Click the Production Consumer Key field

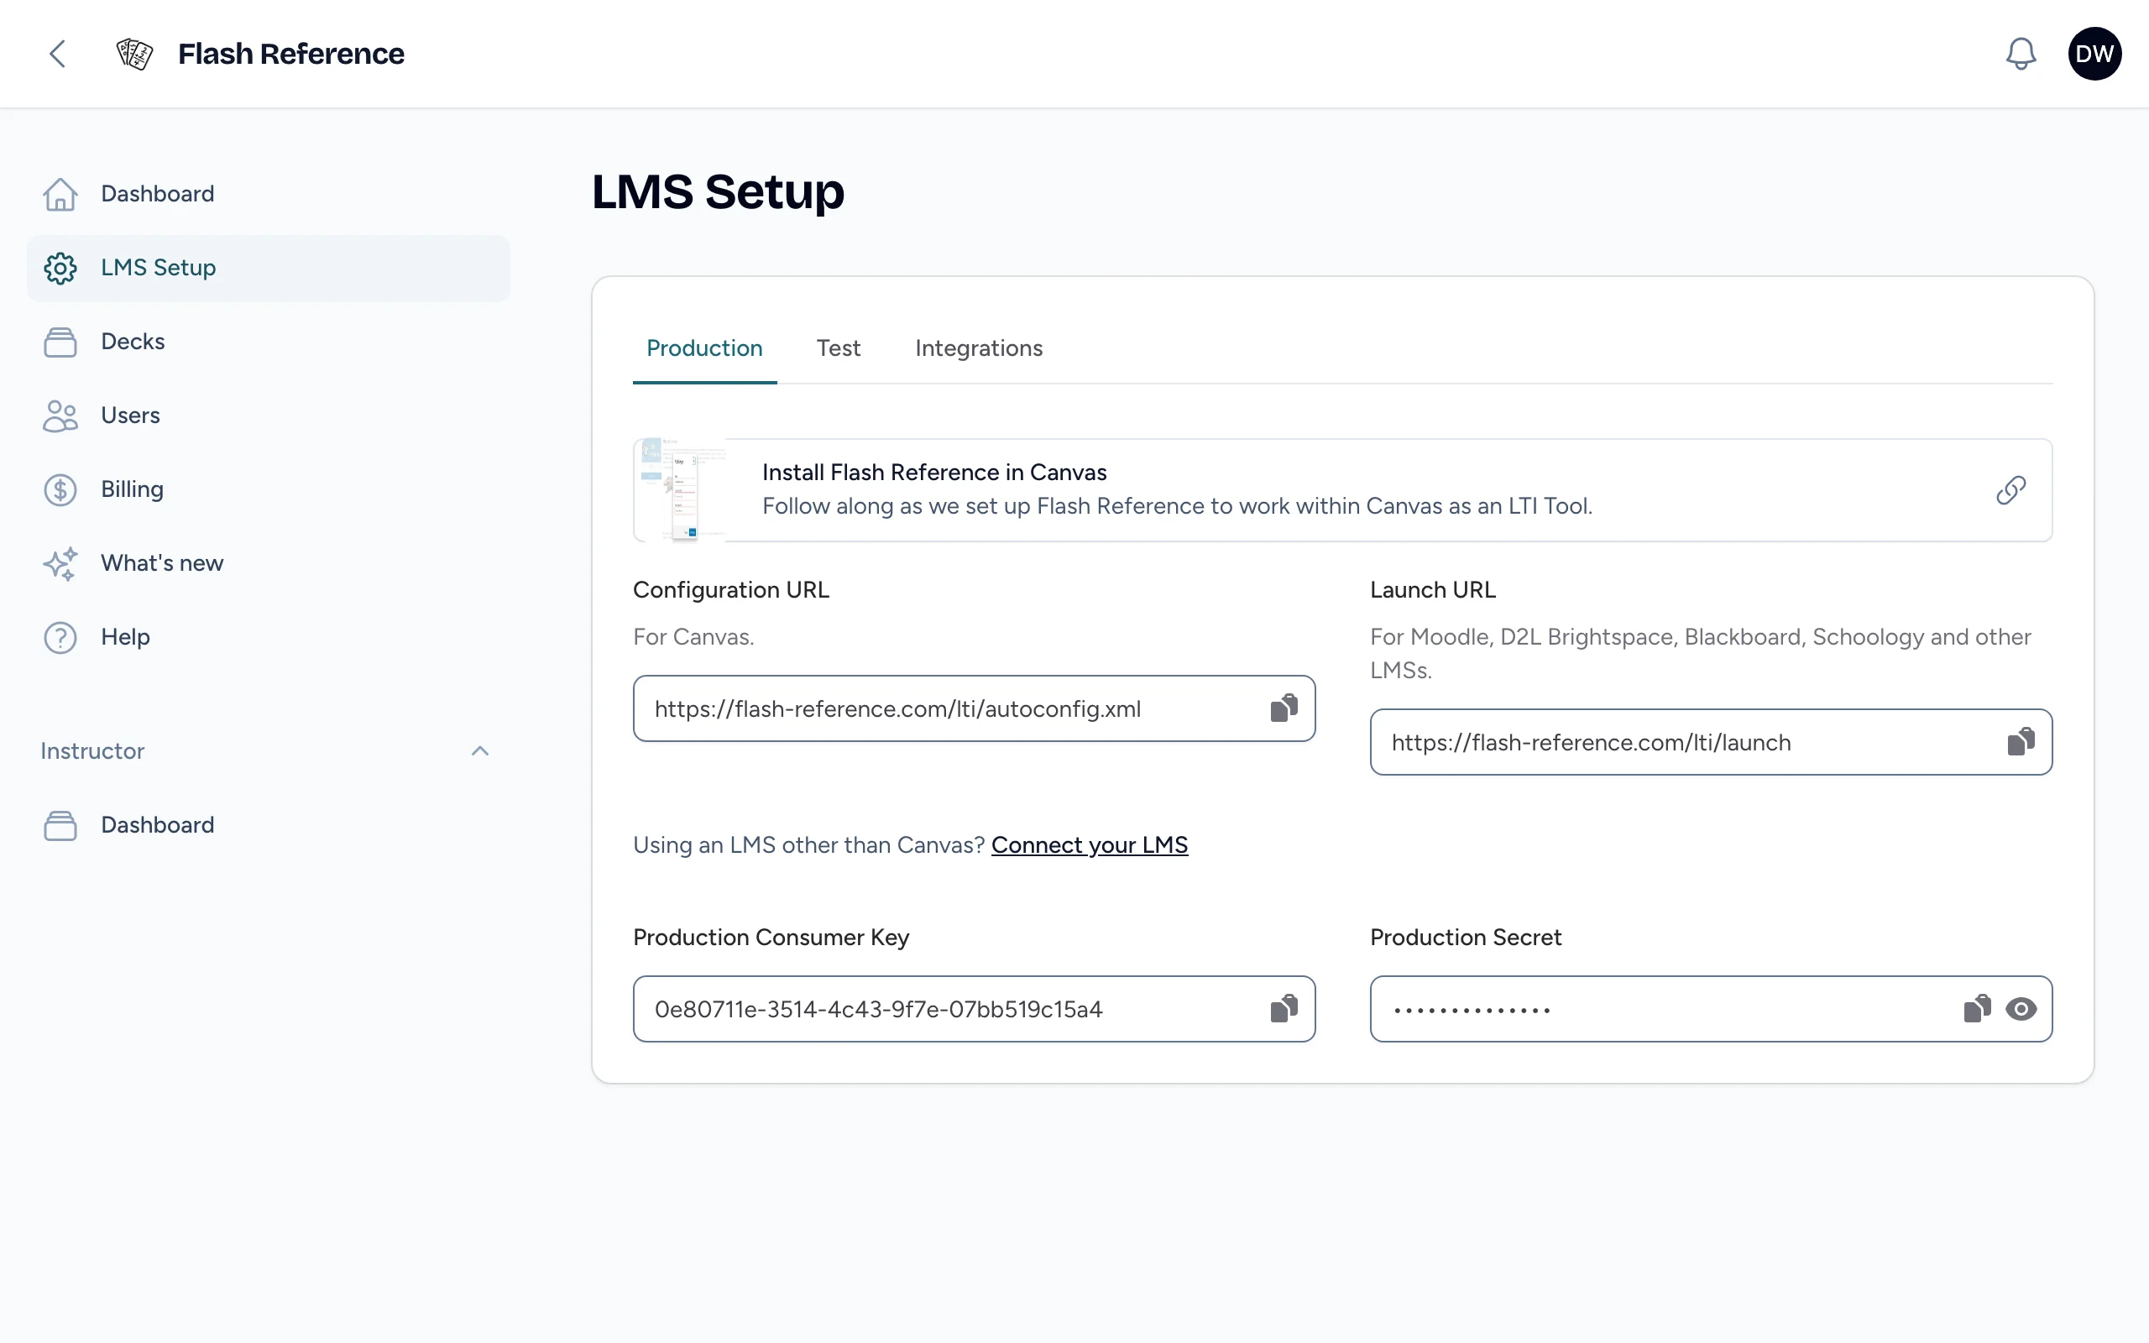click(x=973, y=1008)
